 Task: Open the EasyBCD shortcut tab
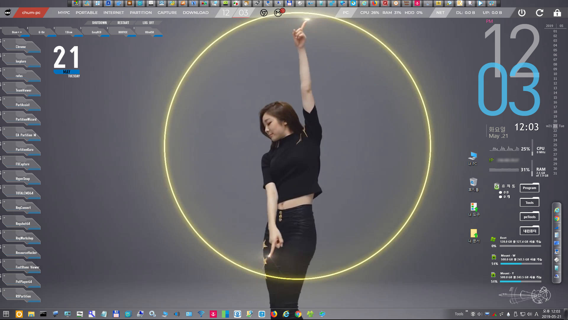click(x=96, y=32)
